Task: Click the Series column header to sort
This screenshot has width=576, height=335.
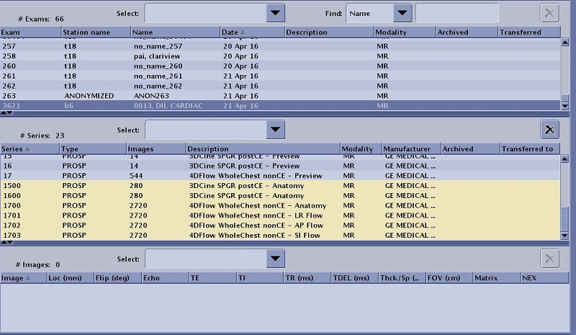Action: [29, 149]
